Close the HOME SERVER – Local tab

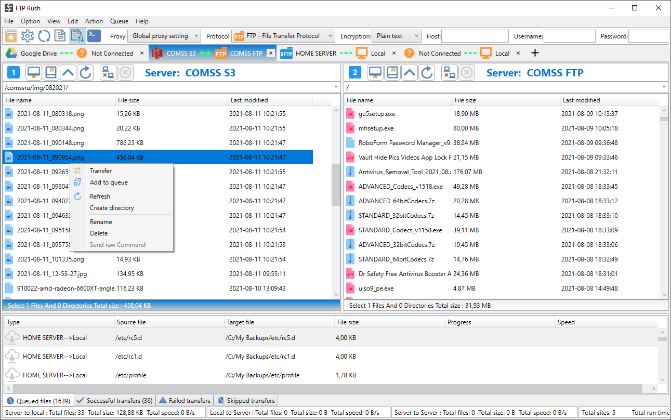(394, 53)
